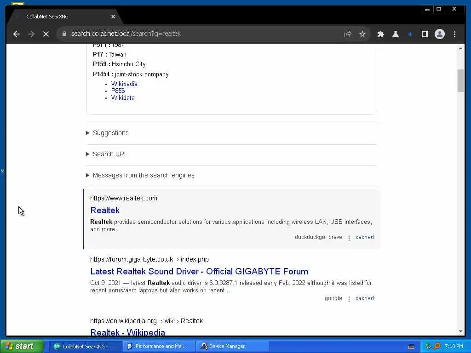Image resolution: width=471 pixels, height=353 pixels.
Task: Open Latest Realtek Sound Driver GIGABYTE result
Action: coord(199,271)
